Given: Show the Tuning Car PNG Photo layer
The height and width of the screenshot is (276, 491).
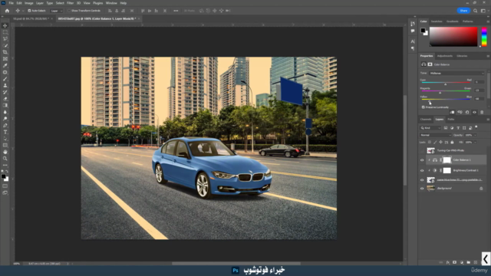Looking at the screenshot, I should pos(422,151).
